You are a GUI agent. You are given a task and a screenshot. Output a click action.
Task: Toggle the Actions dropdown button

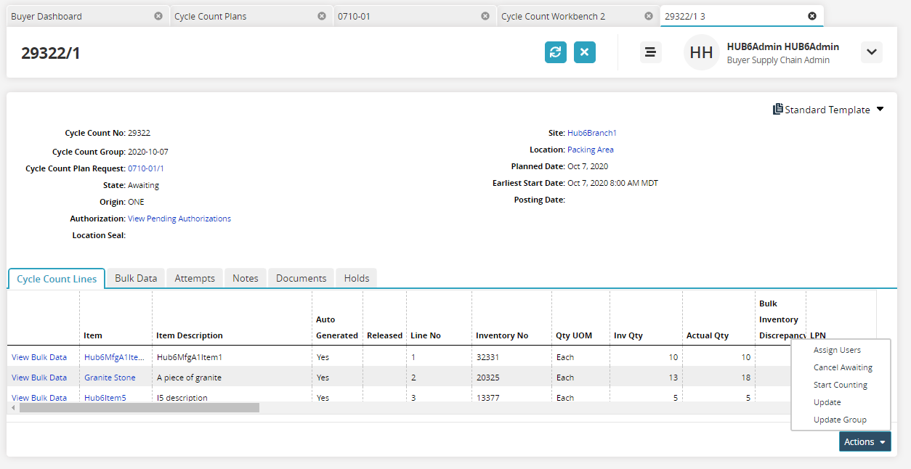coord(865,441)
